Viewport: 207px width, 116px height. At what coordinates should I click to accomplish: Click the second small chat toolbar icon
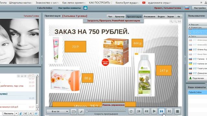point(22,76)
